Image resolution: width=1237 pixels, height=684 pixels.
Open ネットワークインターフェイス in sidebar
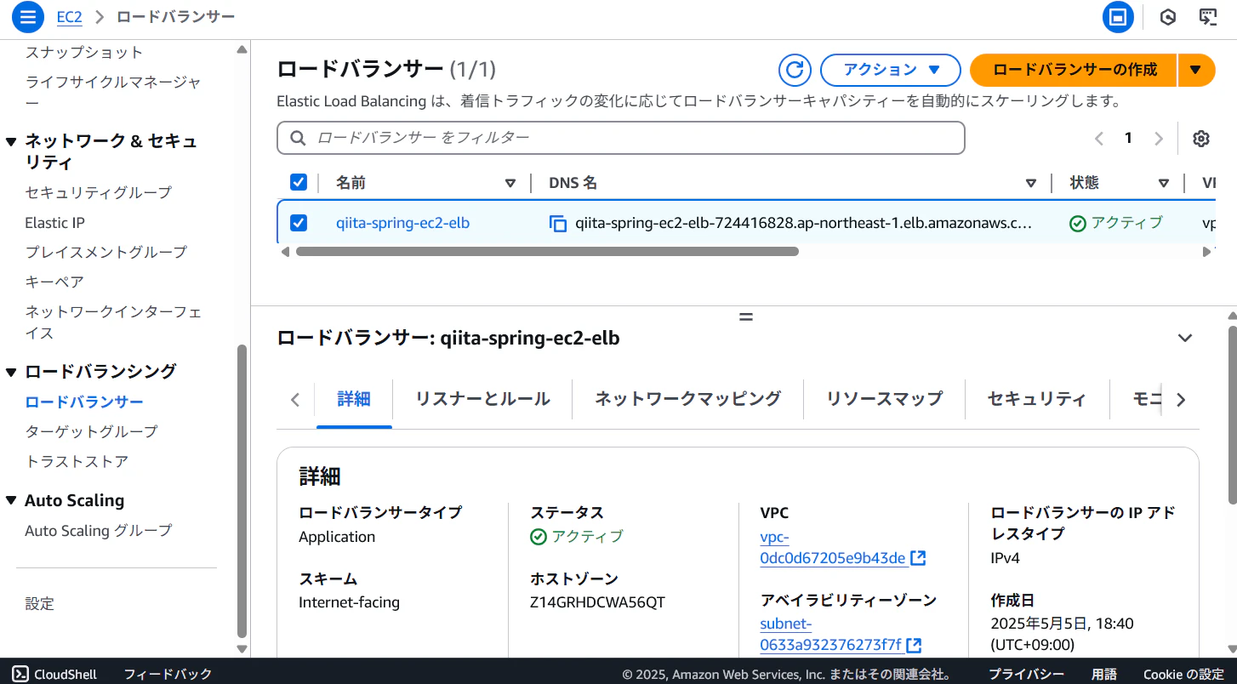(113, 322)
